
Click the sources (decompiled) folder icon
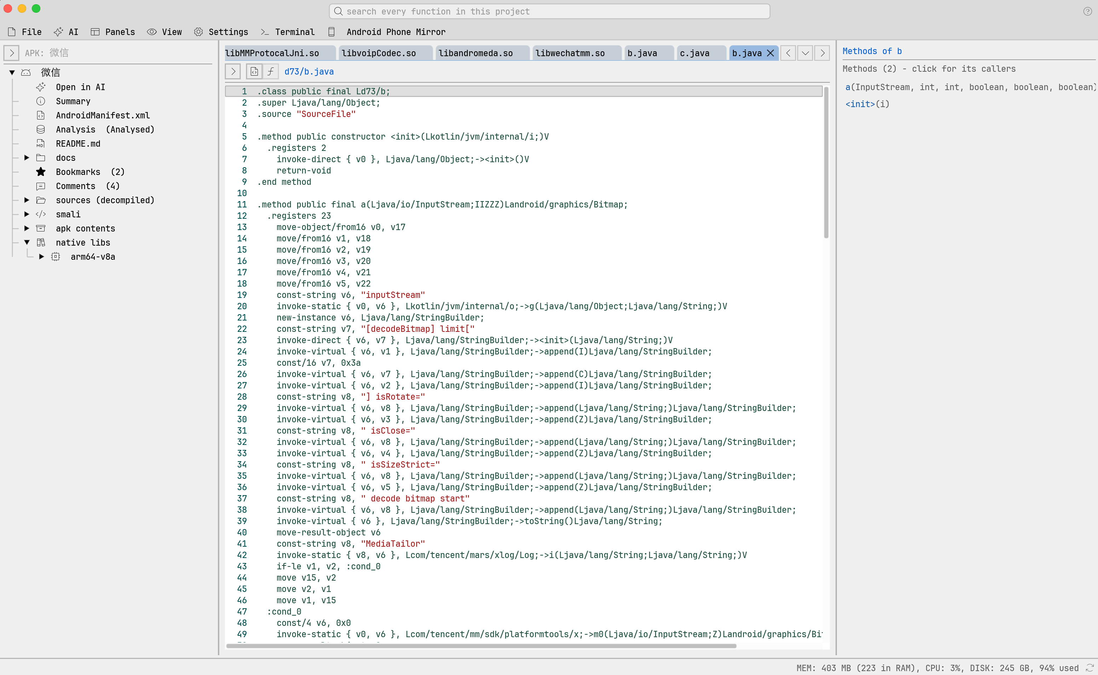[x=41, y=200]
